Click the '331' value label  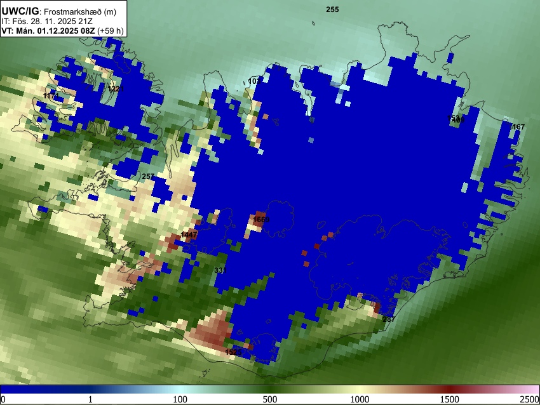tap(220, 270)
